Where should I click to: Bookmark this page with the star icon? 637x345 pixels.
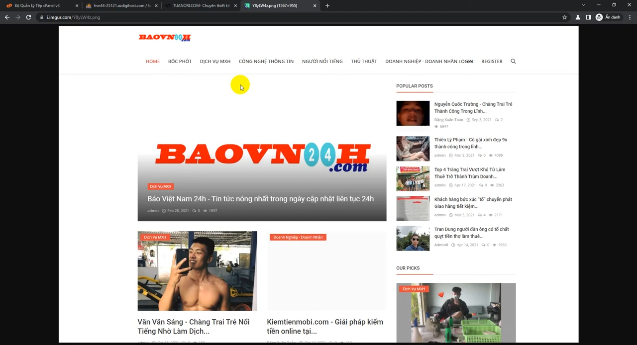click(564, 17)
